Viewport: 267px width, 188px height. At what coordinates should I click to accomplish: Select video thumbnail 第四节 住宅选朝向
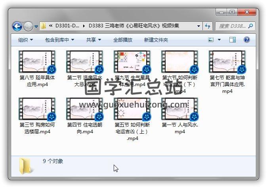click(85, 109)
